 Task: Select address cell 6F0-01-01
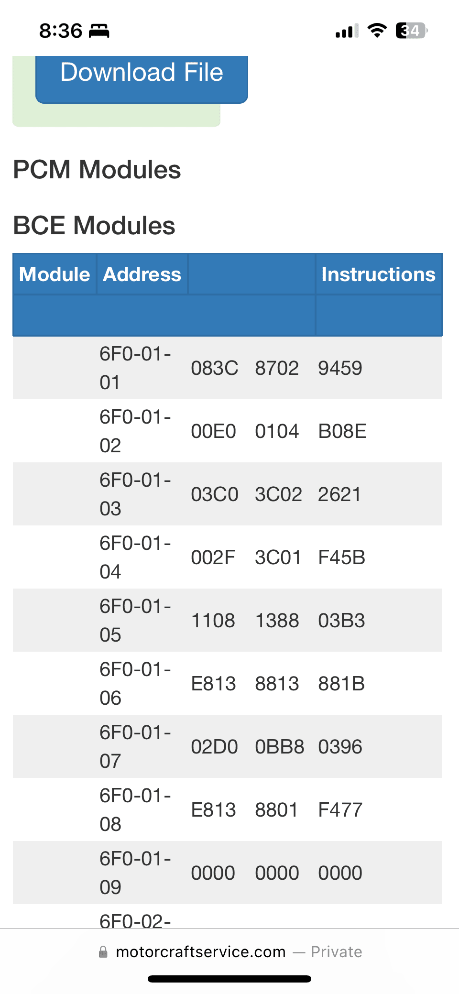click(135, 368)
